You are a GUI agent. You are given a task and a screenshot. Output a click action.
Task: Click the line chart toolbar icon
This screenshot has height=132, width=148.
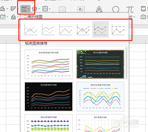pyautogui.click(x=24, y=9)
